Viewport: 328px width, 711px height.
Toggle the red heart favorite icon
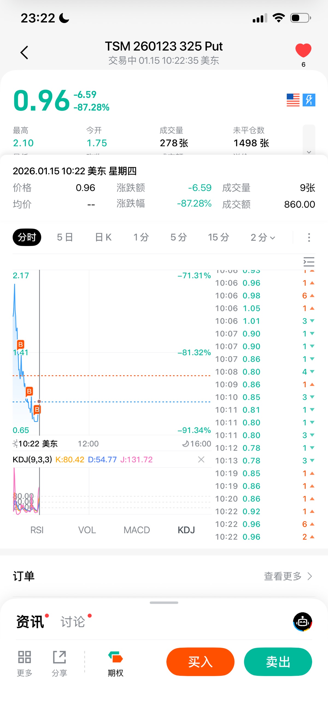point(303,51)
